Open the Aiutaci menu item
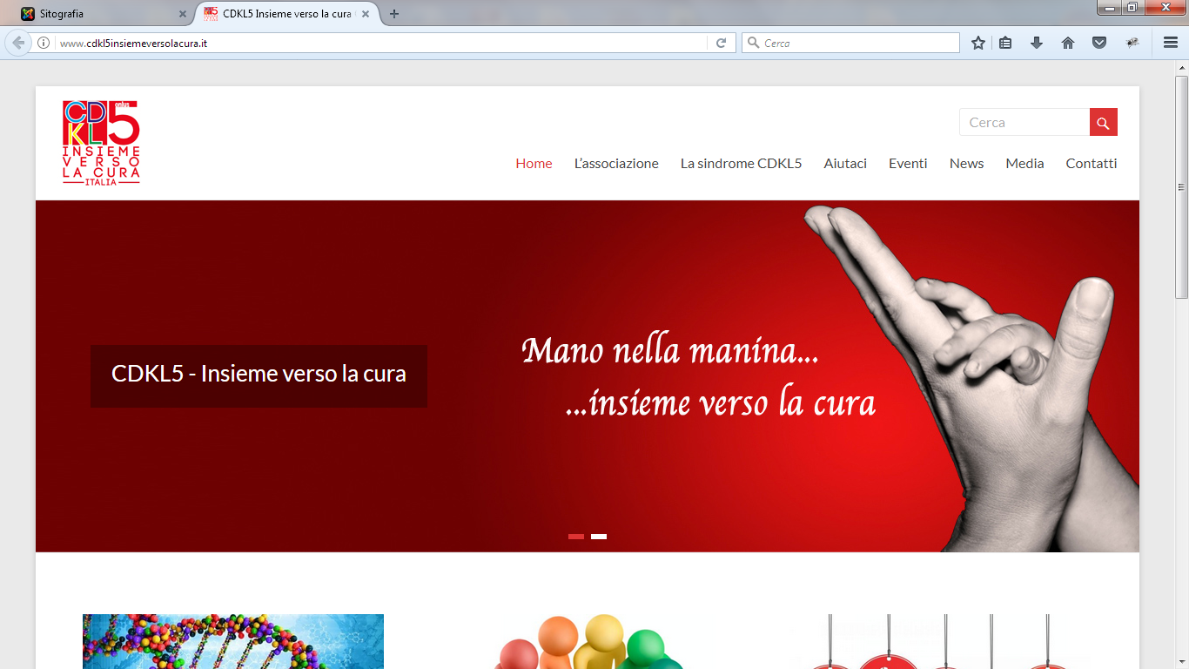1189x669 pixels. tap(845, 163)
